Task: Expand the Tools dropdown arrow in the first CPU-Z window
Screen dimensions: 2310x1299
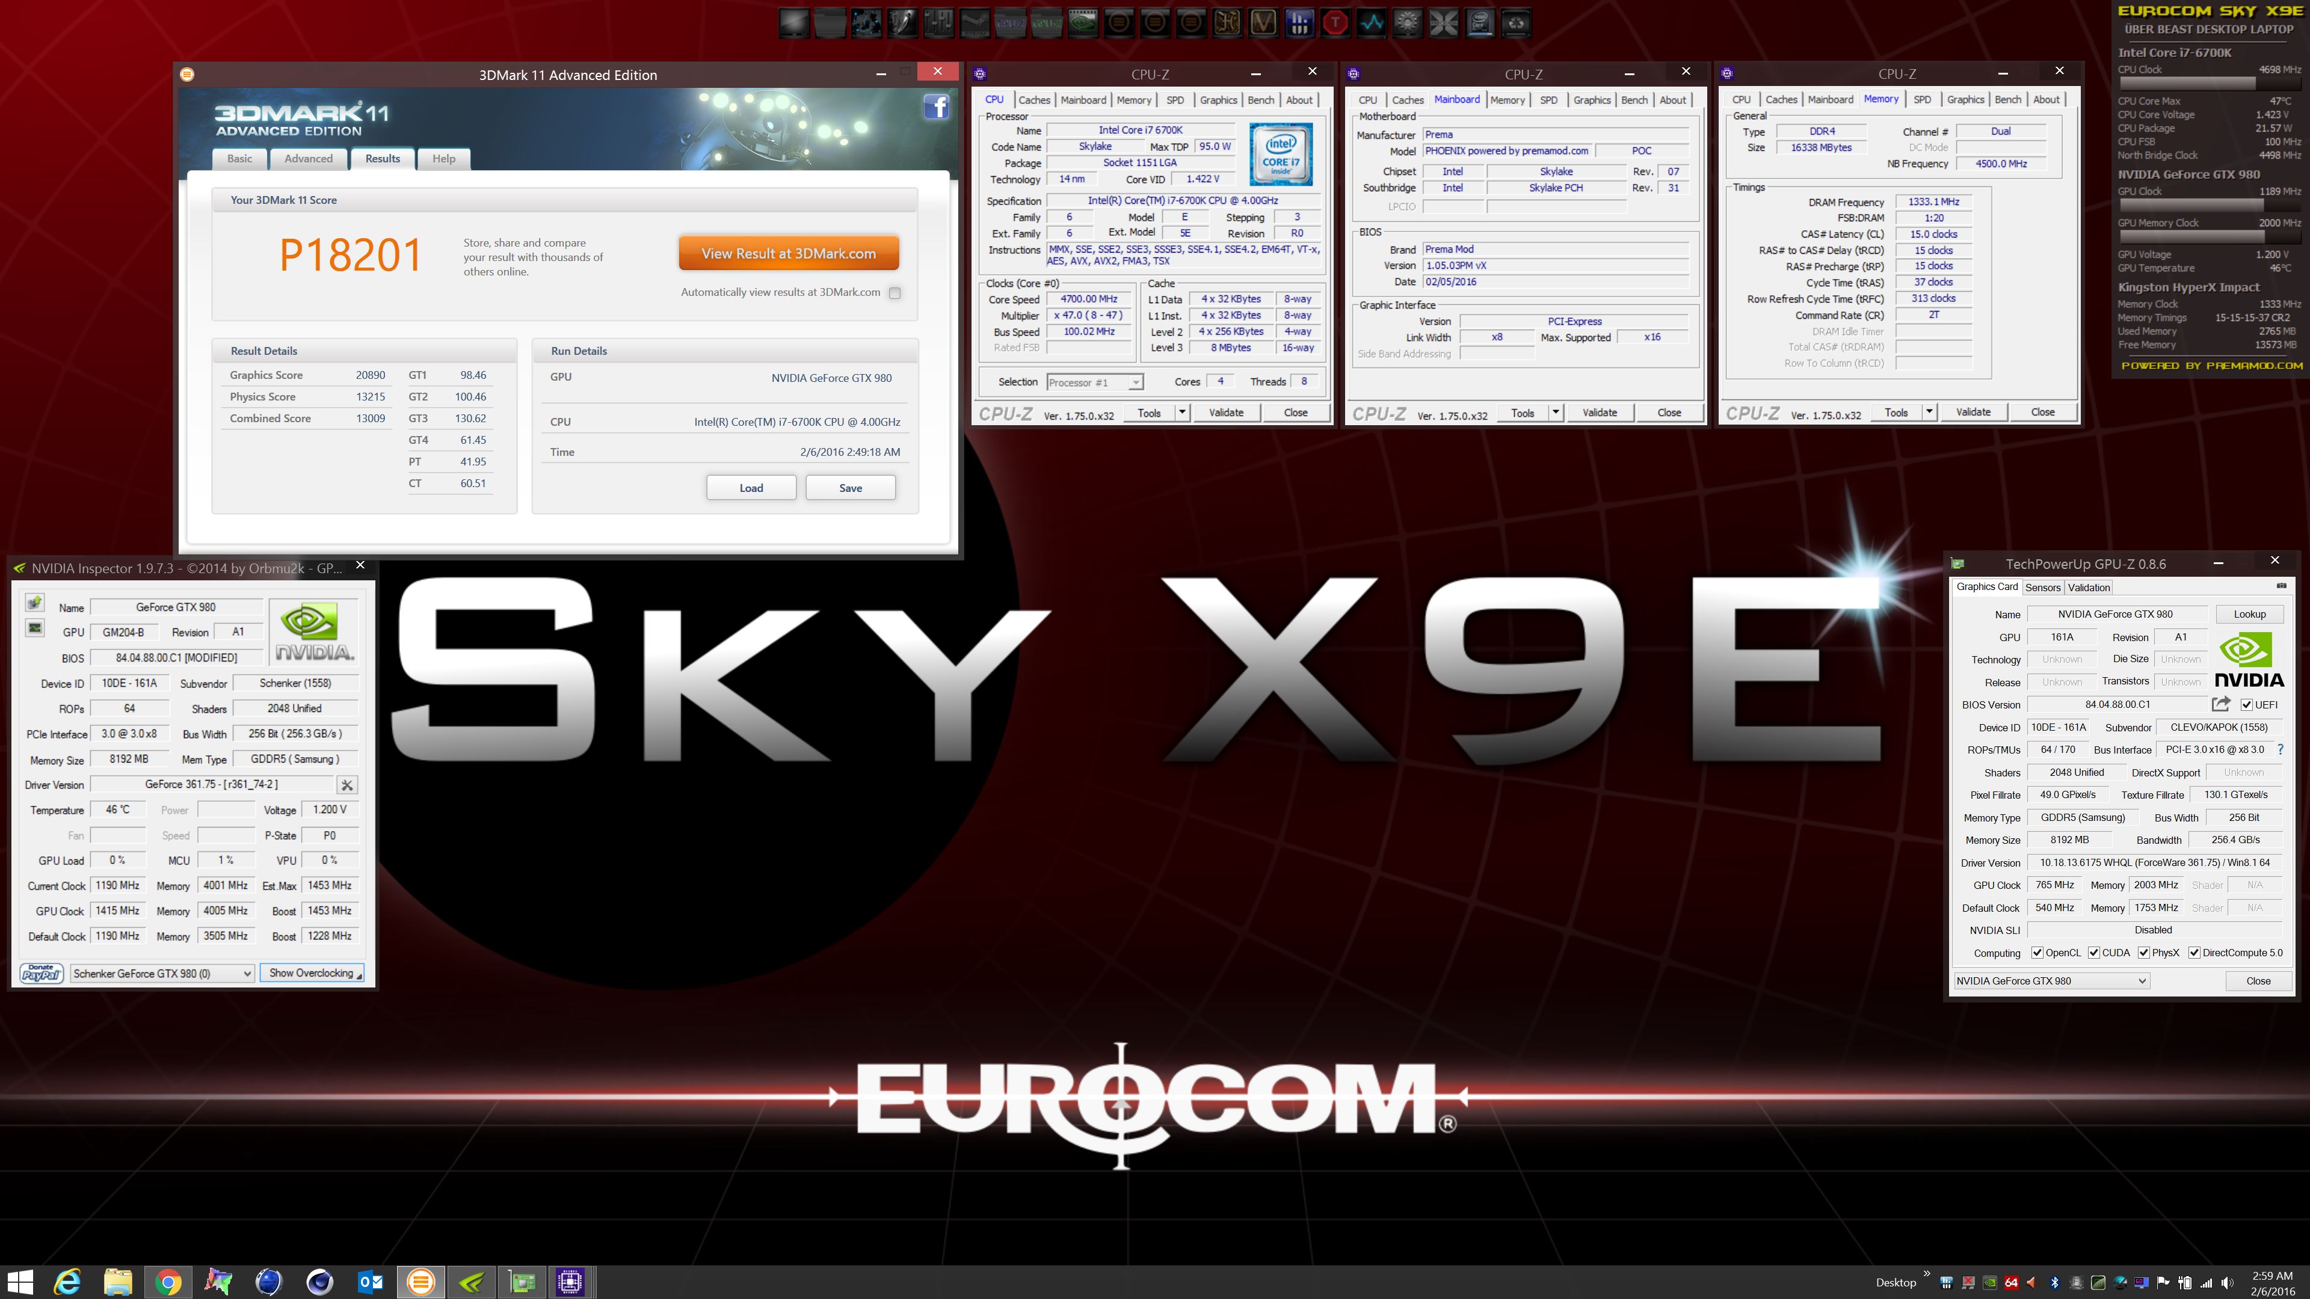Action: (x=1182, y=413)
